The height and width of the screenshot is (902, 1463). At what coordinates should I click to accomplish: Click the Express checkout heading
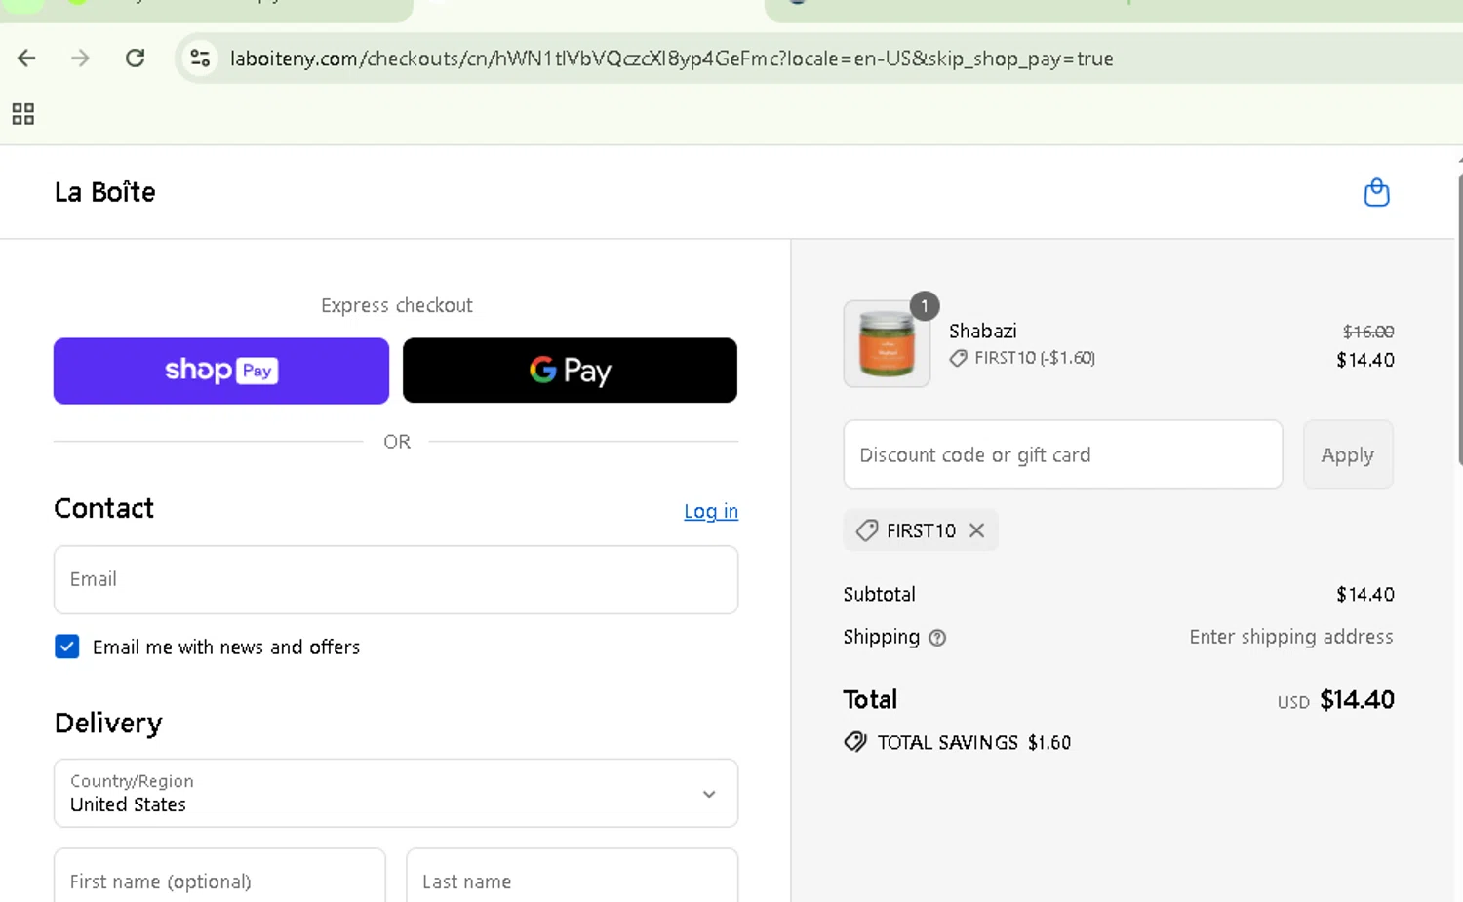(x=397, y=305)
